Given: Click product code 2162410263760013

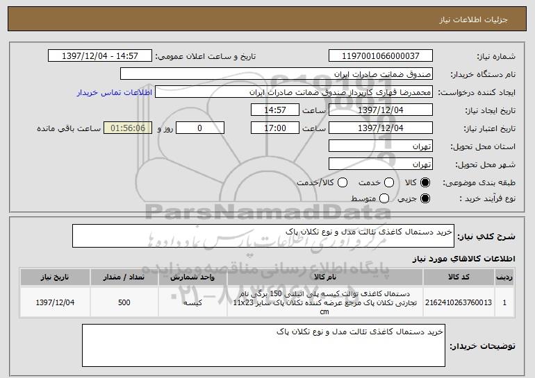Looking at the screenshot, I should click(x=459, y=302).
